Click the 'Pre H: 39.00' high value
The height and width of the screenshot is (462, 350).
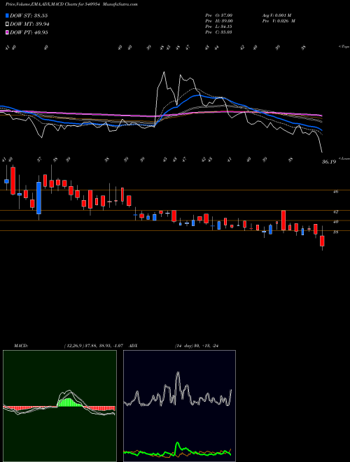[220, 21]
